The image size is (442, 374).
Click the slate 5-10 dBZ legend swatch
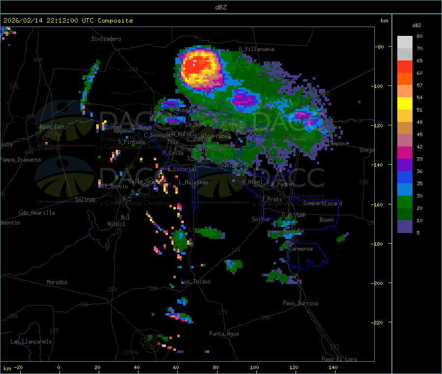click(405, 227)
